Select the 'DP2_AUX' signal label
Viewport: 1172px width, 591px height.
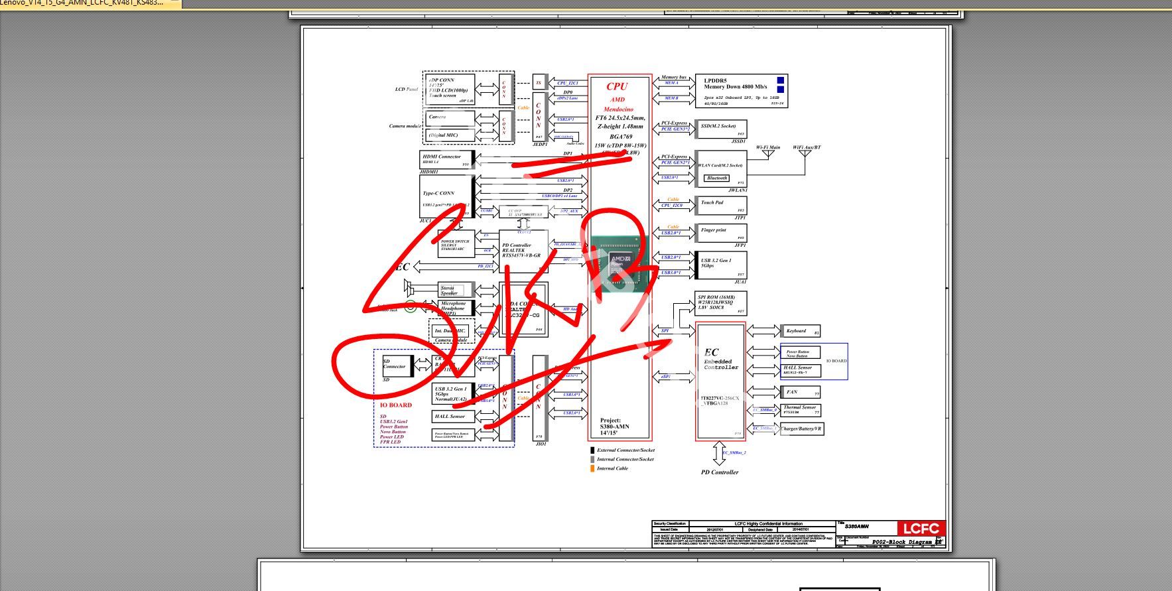569,211
